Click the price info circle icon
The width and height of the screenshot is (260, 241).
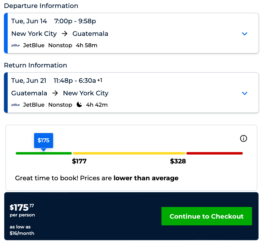243,139
